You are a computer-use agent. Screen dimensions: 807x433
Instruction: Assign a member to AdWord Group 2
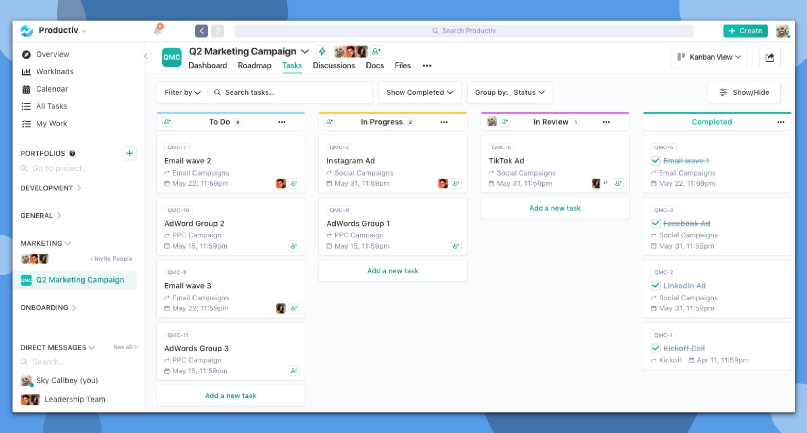[294, 246]
